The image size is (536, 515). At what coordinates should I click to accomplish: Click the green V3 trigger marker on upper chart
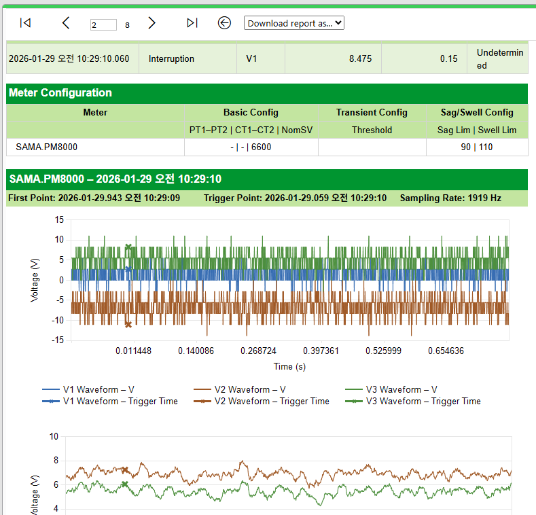128,247
